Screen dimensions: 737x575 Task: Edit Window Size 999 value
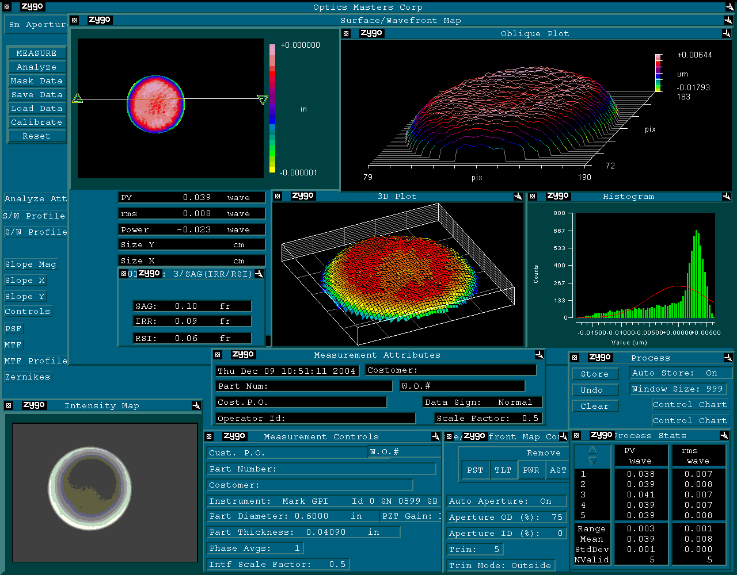[x=678, y=389]
